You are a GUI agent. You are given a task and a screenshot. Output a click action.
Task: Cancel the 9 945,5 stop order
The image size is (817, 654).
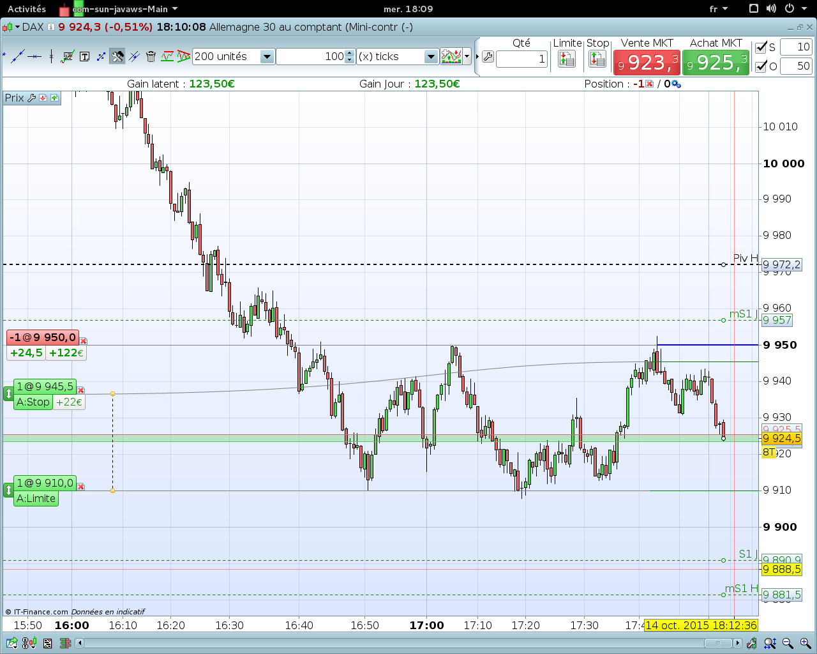[x=81, y=390]
